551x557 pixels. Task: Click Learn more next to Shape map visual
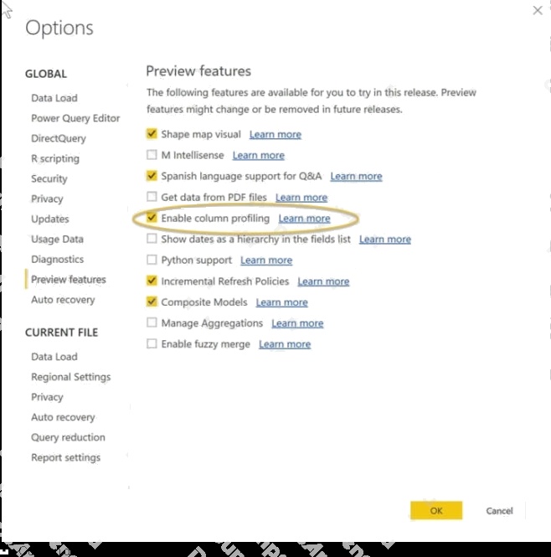point(275,134)
